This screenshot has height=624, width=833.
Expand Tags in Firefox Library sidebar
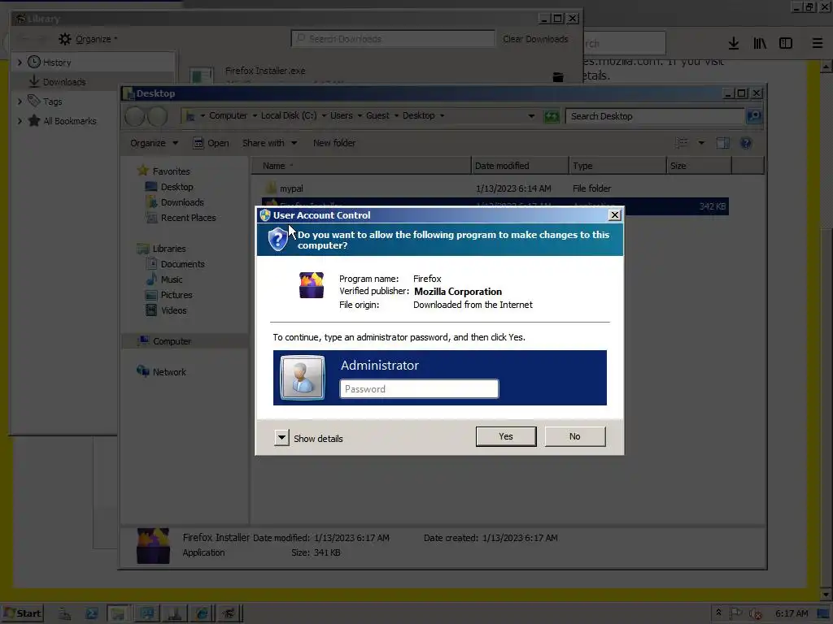tap(20, 101)
